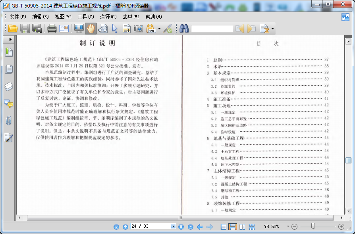Switch to single page view mode
The width and height of the screenshot is (355, 234).
coord(224,226)
